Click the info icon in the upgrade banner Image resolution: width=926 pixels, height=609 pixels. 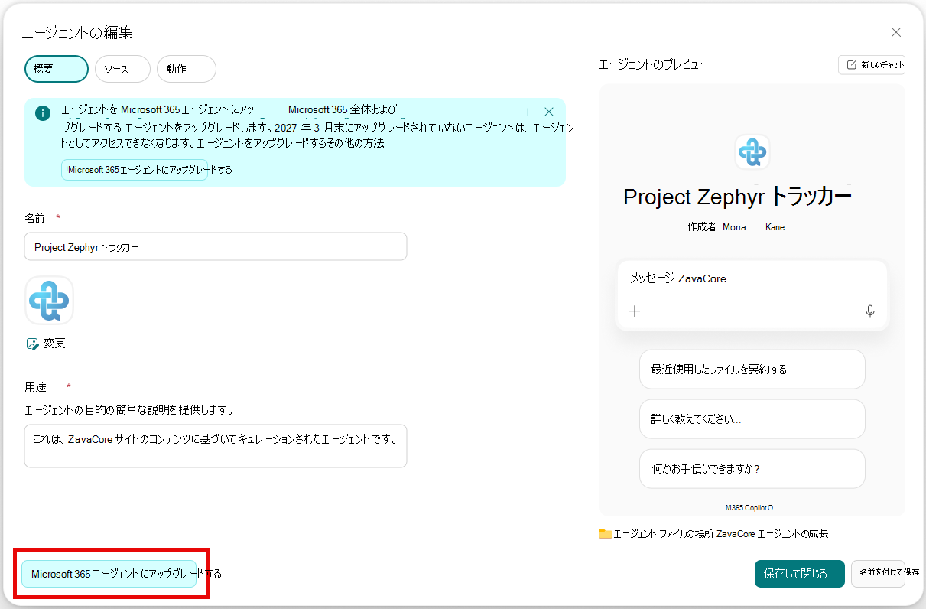[43, 113]
